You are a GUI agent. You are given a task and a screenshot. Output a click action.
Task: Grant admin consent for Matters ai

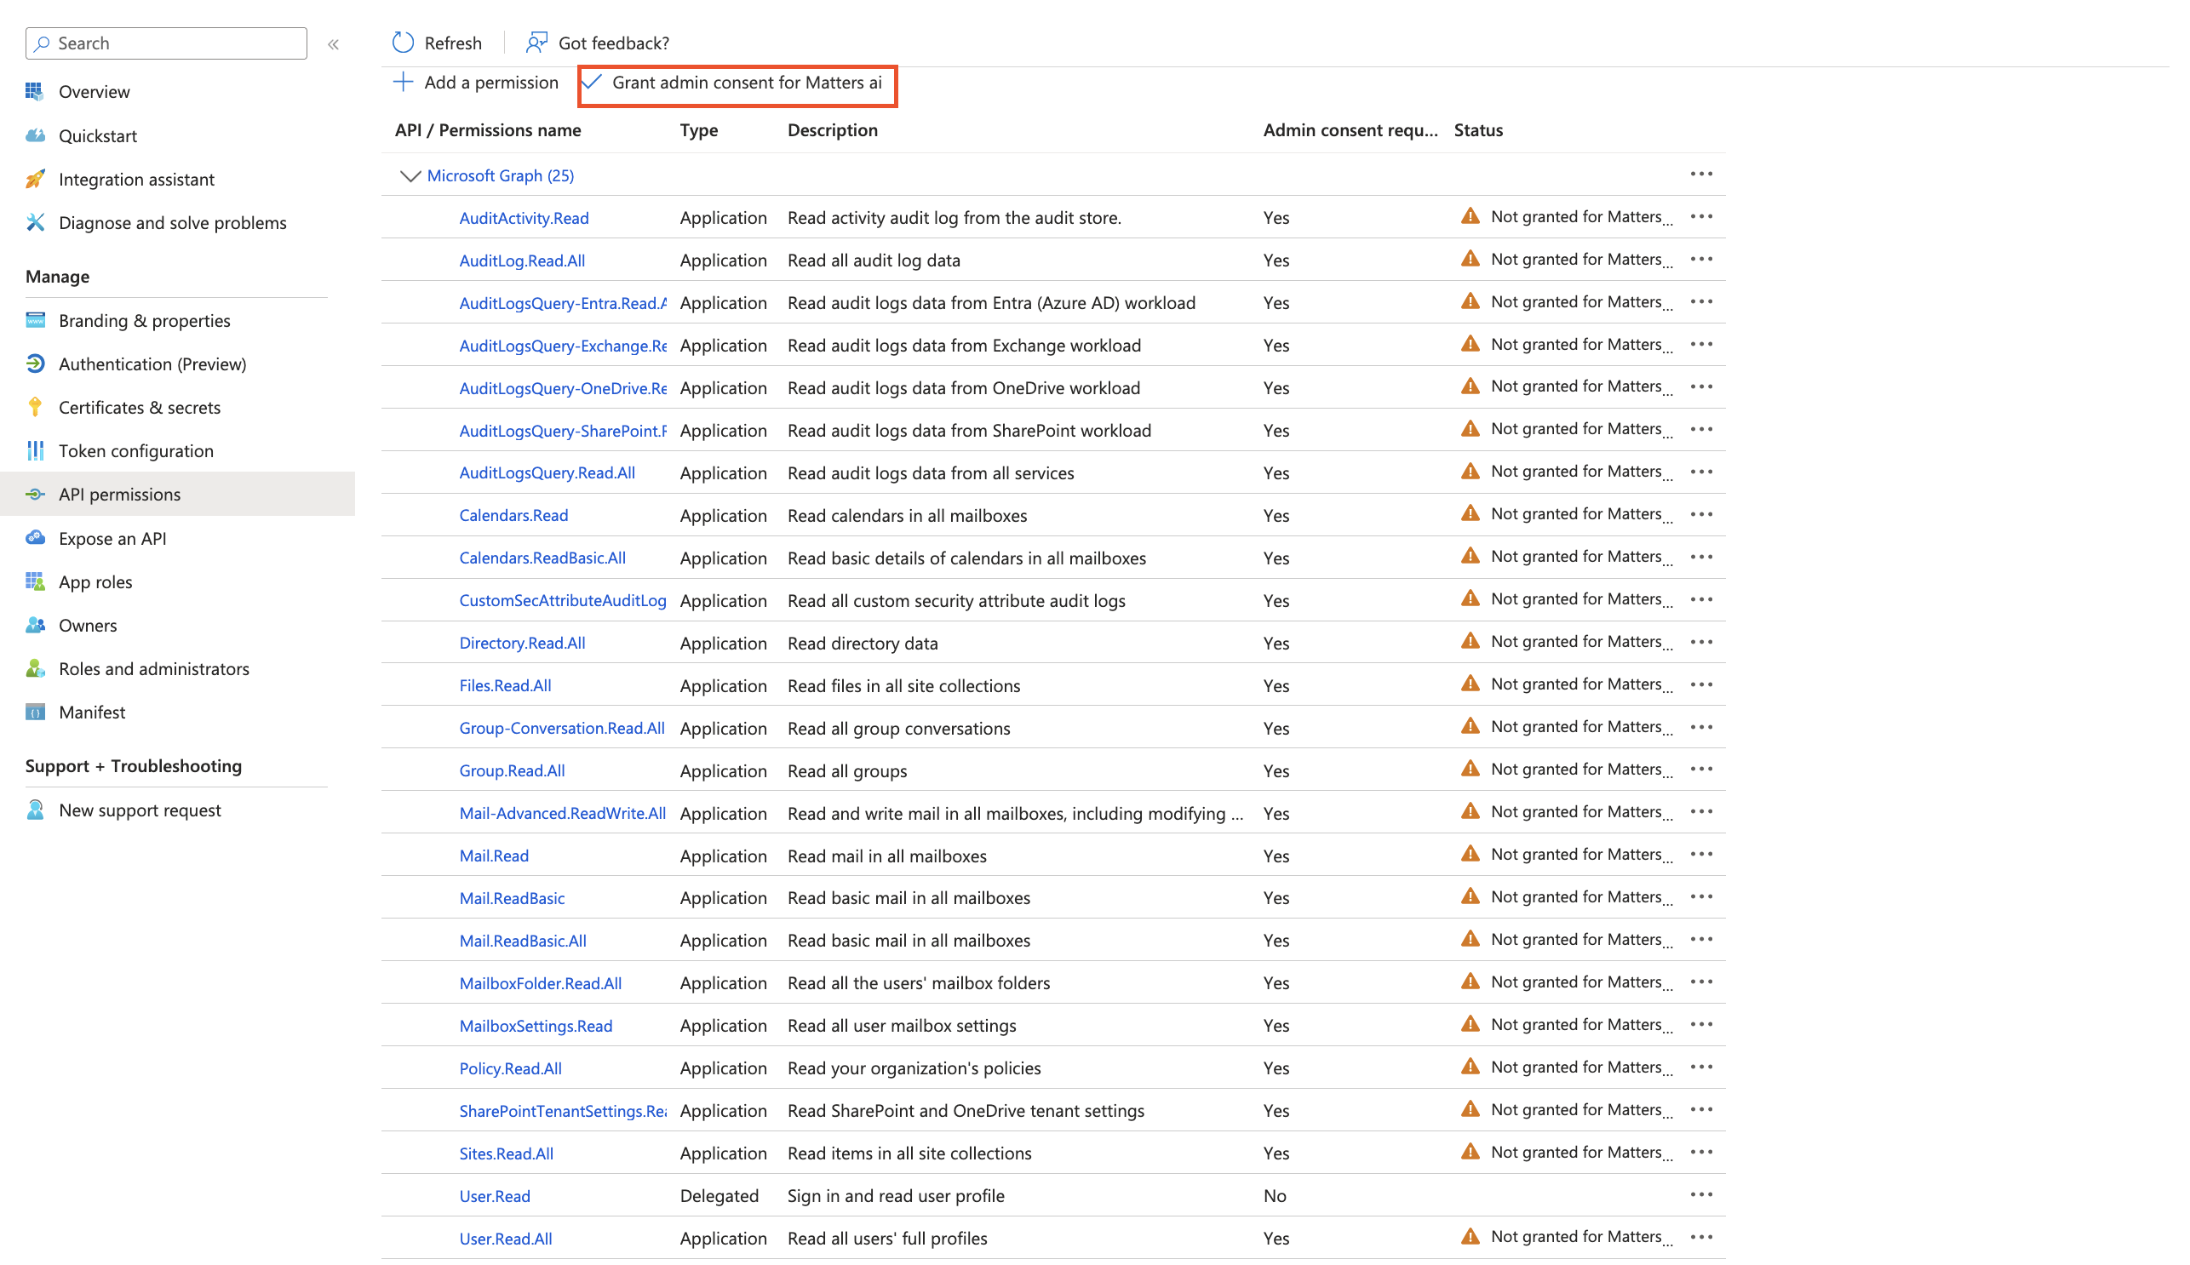tap(737, 83)
